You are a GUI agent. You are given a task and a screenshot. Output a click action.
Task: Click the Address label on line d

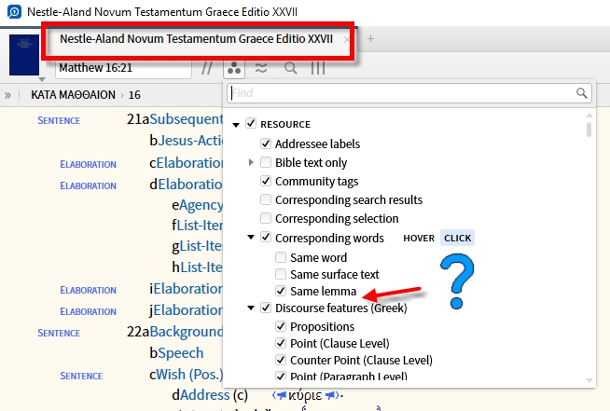pos(204,395)
